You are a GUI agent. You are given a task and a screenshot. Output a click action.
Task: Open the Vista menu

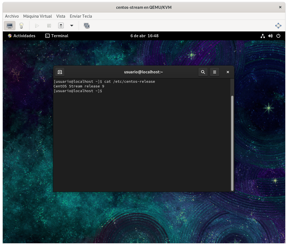click(x=61, y=16)
